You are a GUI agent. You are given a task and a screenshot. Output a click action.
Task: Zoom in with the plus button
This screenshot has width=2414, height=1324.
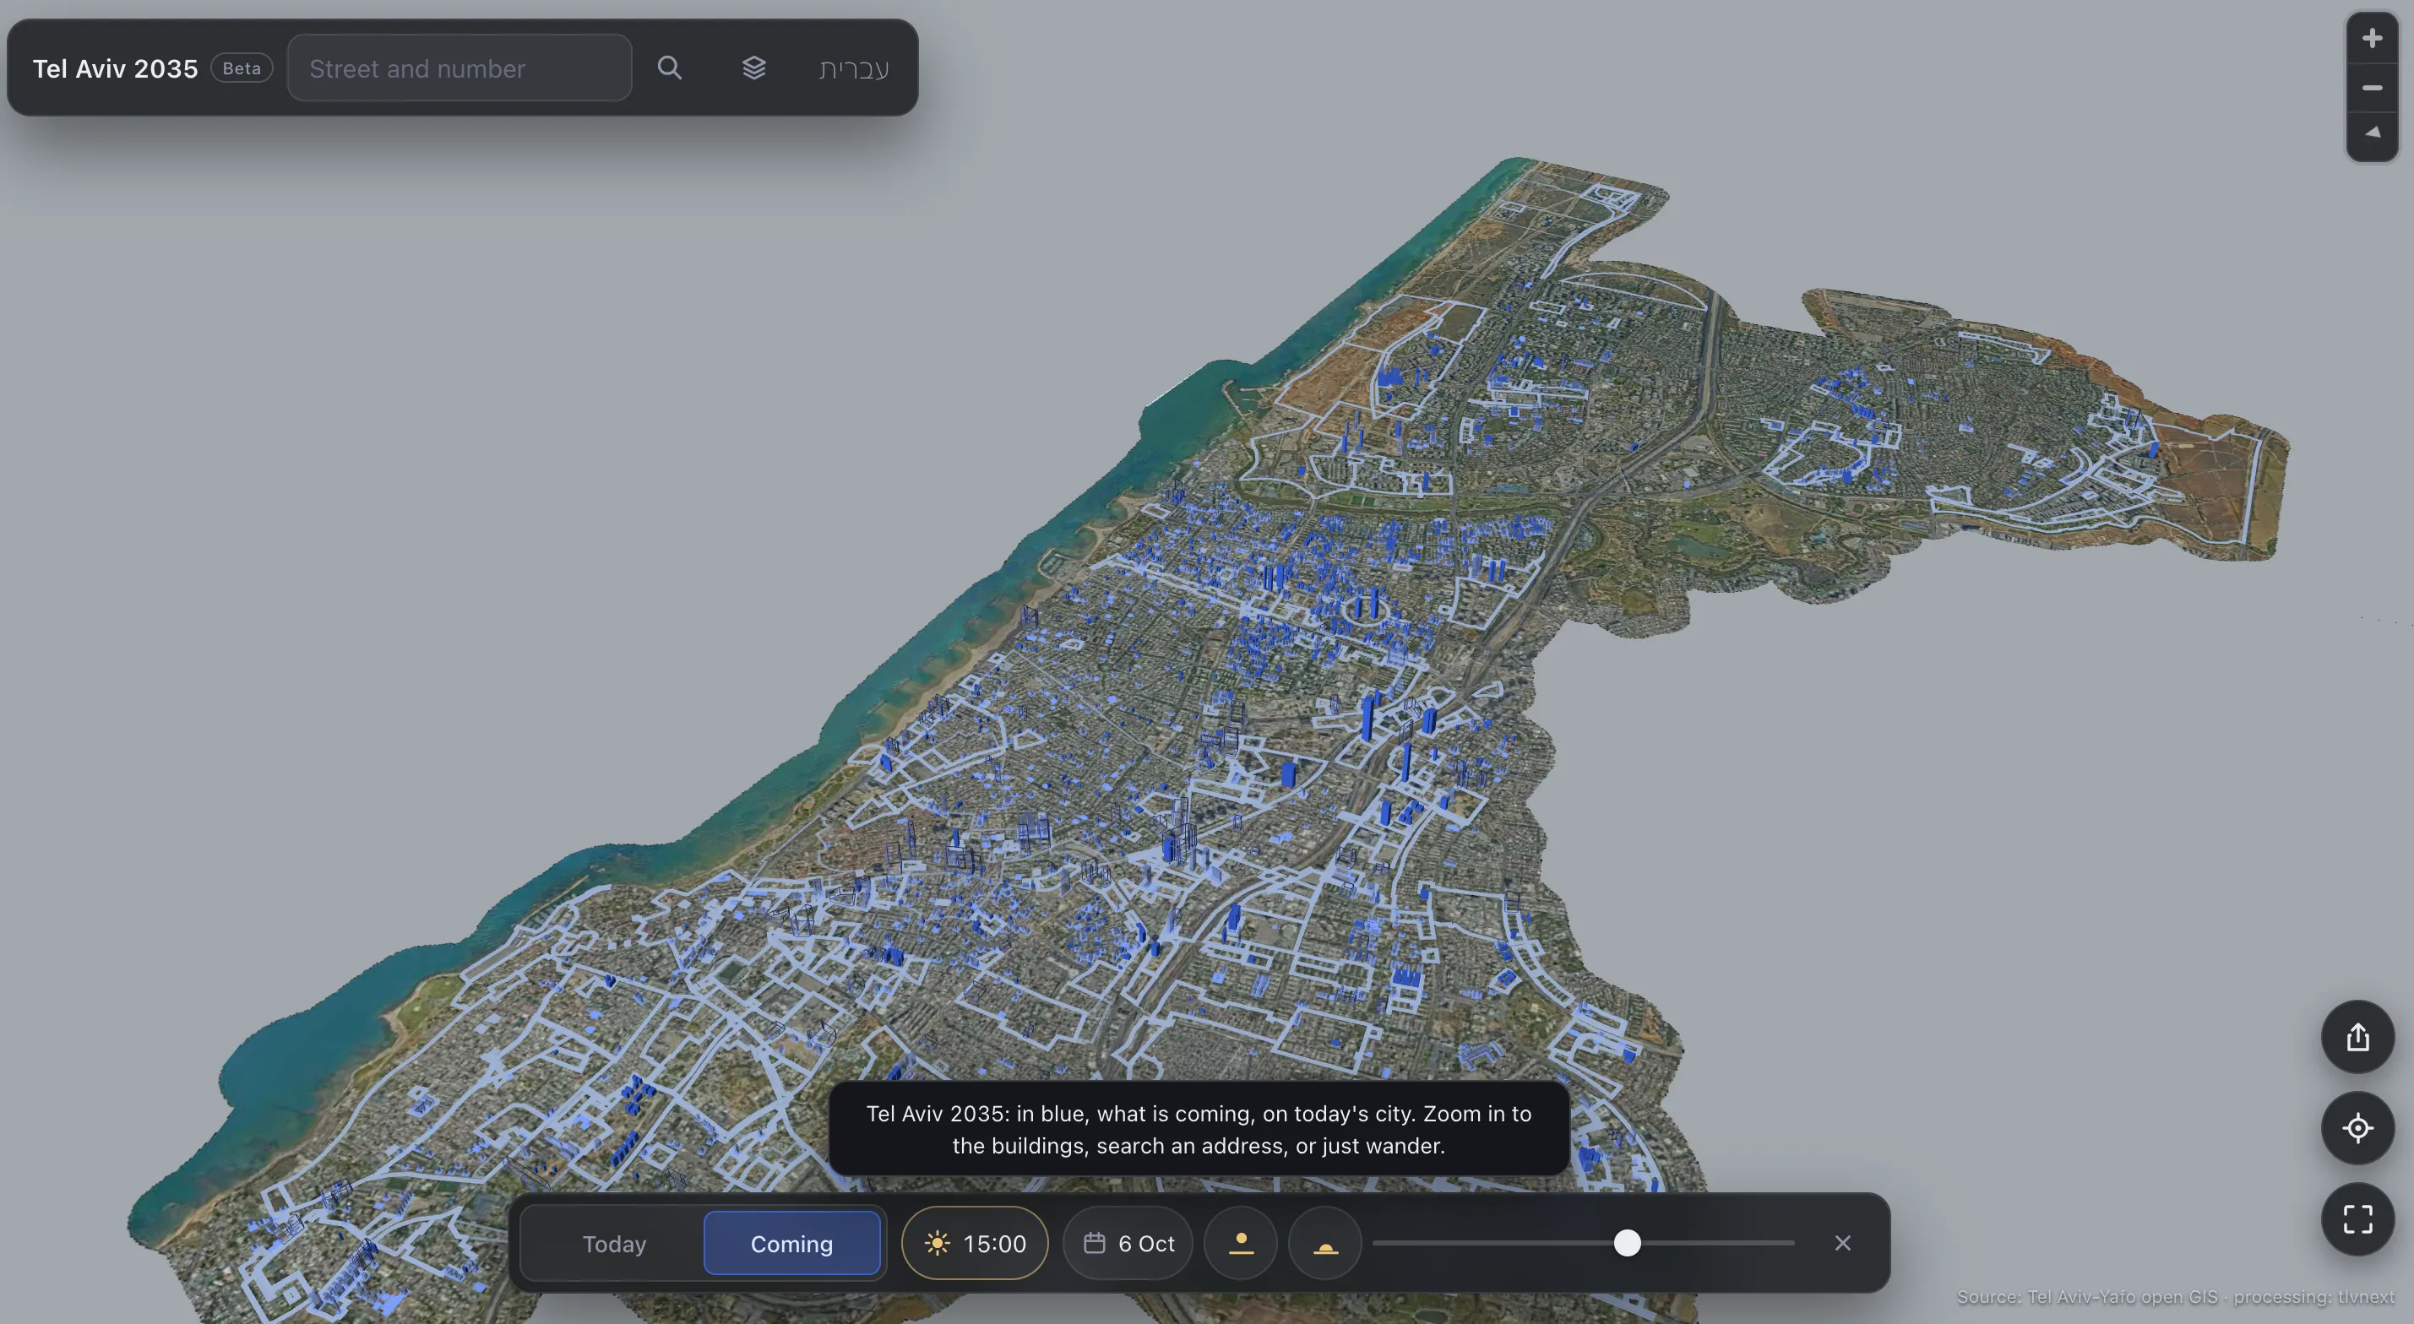2372,38
